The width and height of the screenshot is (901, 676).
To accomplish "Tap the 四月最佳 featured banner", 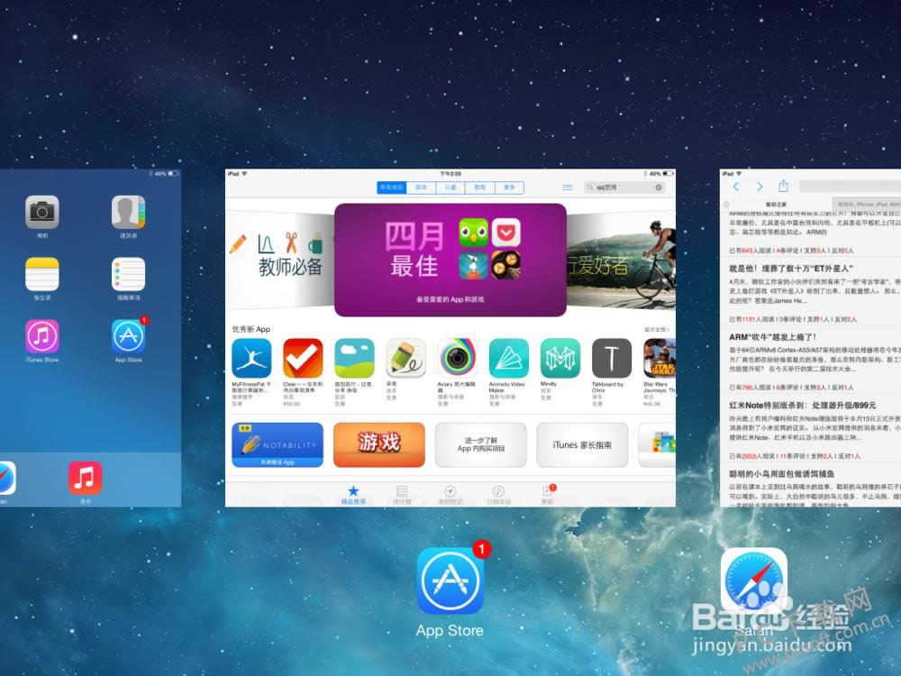I will point(450,260).
